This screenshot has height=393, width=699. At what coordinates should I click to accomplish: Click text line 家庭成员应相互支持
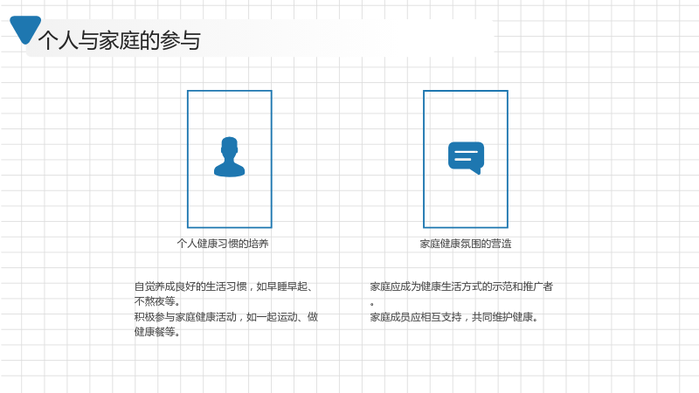tap(416, 317)
